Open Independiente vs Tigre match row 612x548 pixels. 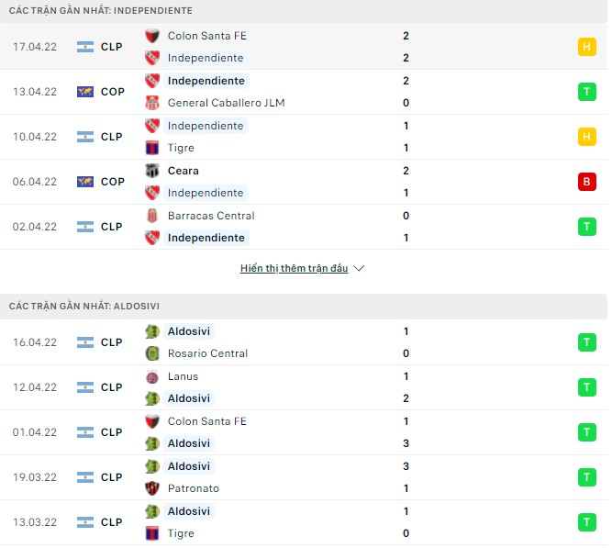(x=303, y=137)
